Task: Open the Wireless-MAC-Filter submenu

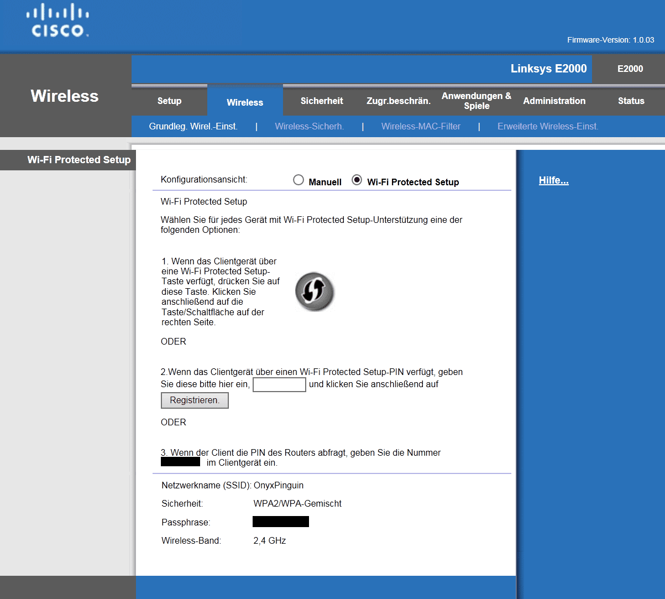Action: tap(421, 126)
